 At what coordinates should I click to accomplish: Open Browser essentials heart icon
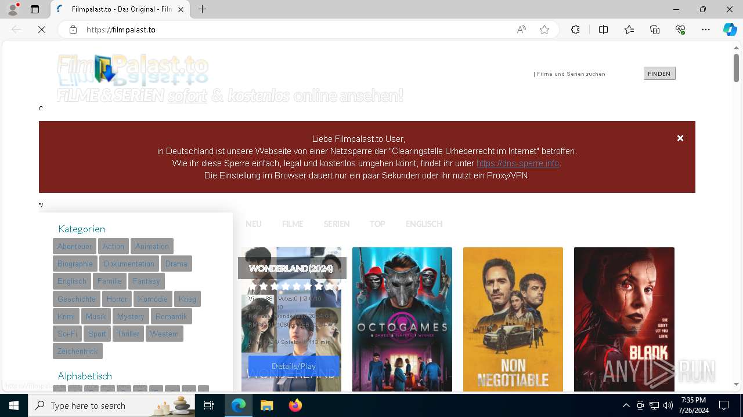point(680,30)
